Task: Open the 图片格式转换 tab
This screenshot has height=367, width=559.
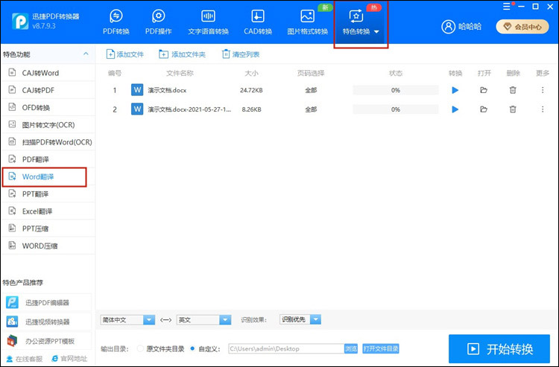Action: tap(307, 22)
